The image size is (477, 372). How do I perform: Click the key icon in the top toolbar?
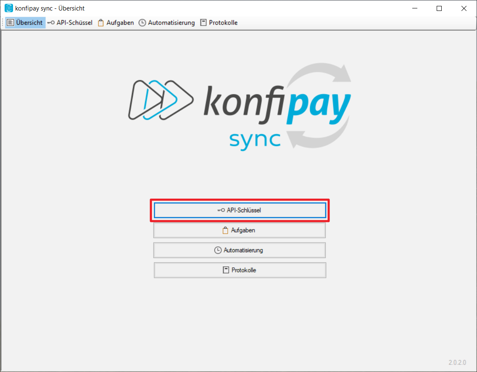(x=51, y=23)
